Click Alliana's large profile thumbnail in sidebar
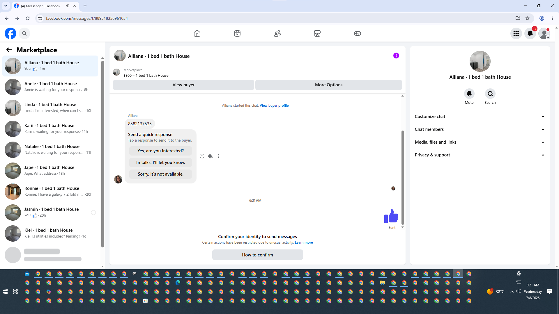Screen dimensions: 559x314 click(480, 61)
